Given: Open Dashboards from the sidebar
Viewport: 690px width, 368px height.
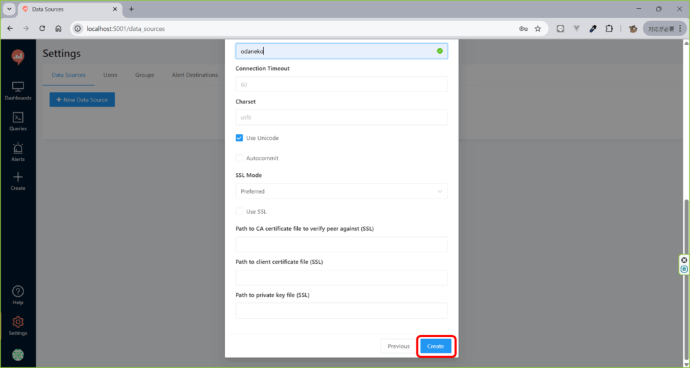Looking at the screenshot, I should point(18,90).
